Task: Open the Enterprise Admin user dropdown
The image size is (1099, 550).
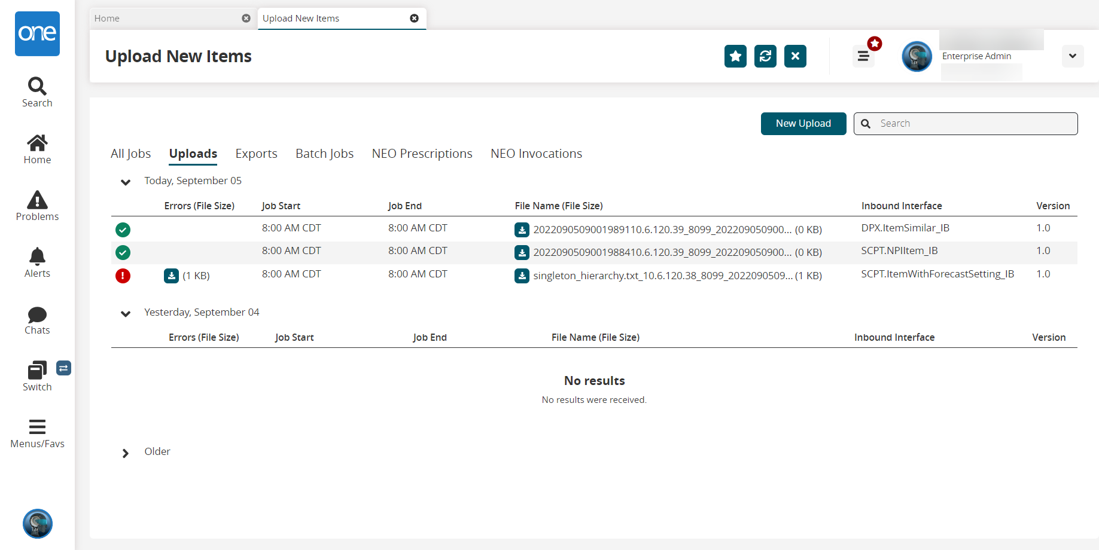Action: pos(1072,56)
